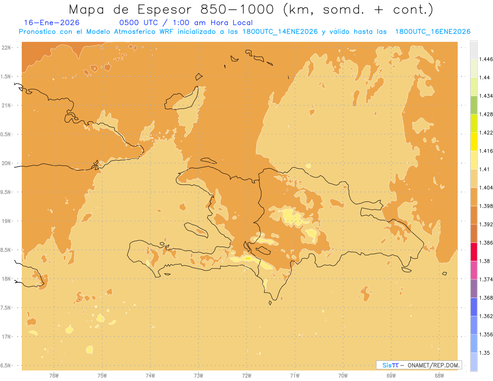Click the latitude label '19N'
This screenshot has height=381, width=493.
(7, 221)
